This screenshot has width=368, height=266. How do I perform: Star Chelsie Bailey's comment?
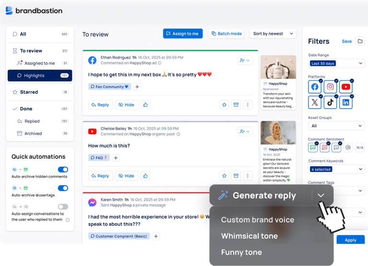(x=225, y=176)
